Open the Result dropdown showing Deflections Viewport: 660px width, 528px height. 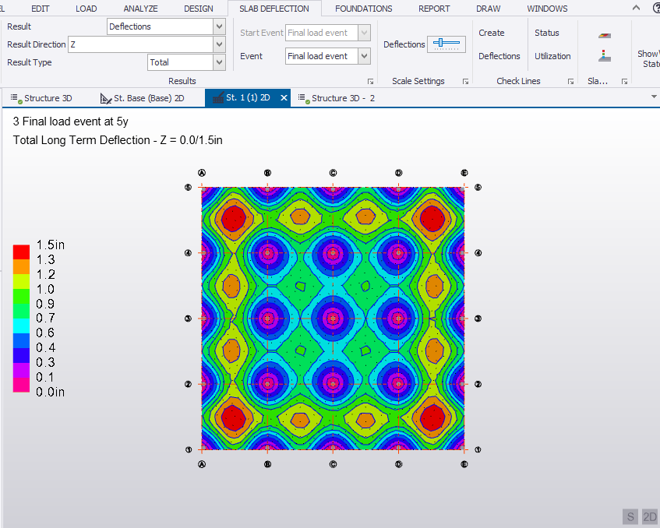[x=218, y=26]
